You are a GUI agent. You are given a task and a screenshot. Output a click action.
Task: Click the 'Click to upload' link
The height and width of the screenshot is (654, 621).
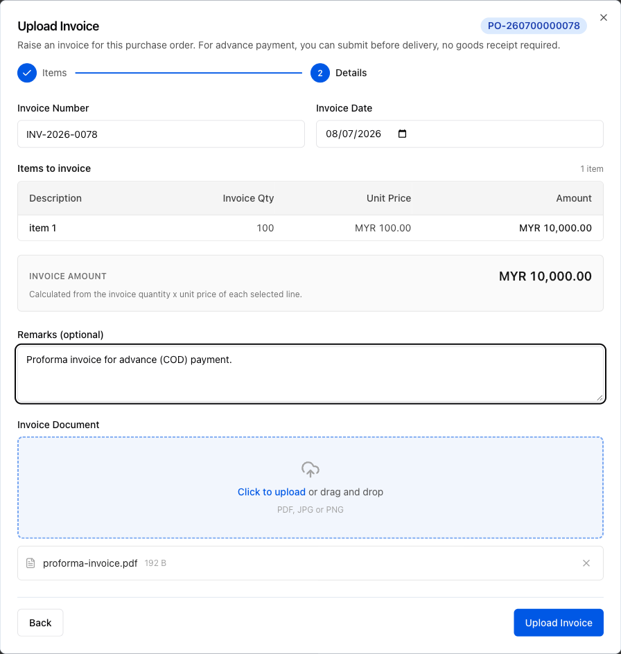[272, 492]
